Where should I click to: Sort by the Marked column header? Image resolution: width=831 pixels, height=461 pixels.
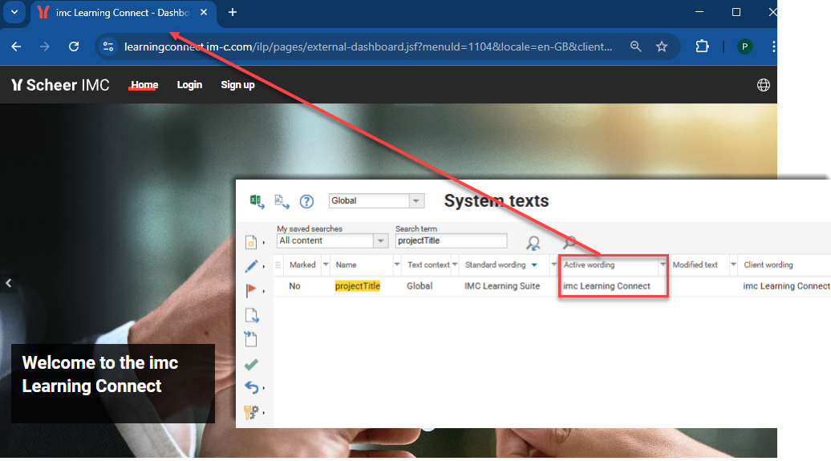tap(302, 265)
